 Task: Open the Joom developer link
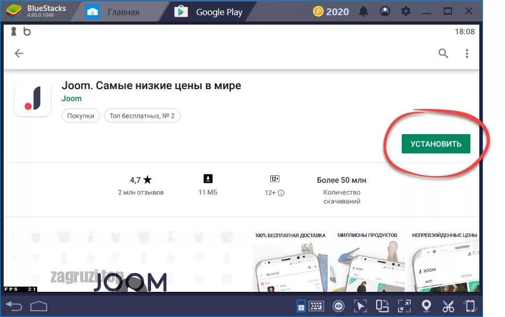click(71, 99)
